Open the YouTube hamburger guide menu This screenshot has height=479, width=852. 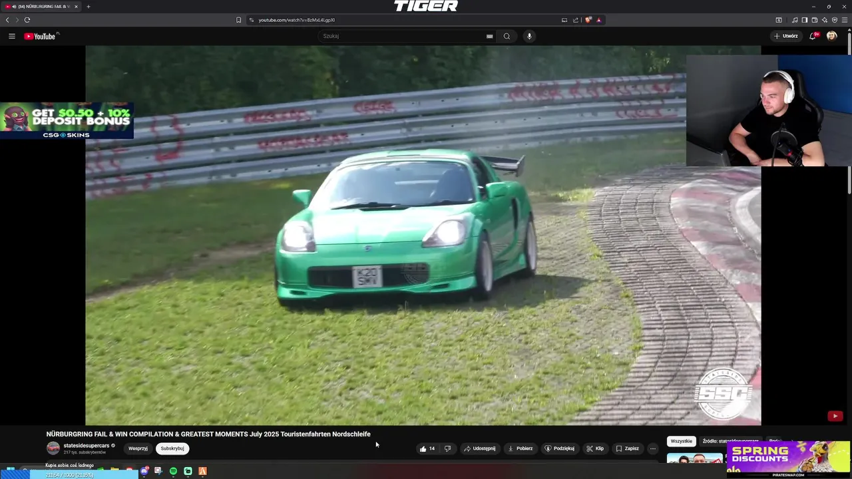[x=12, y=36]
